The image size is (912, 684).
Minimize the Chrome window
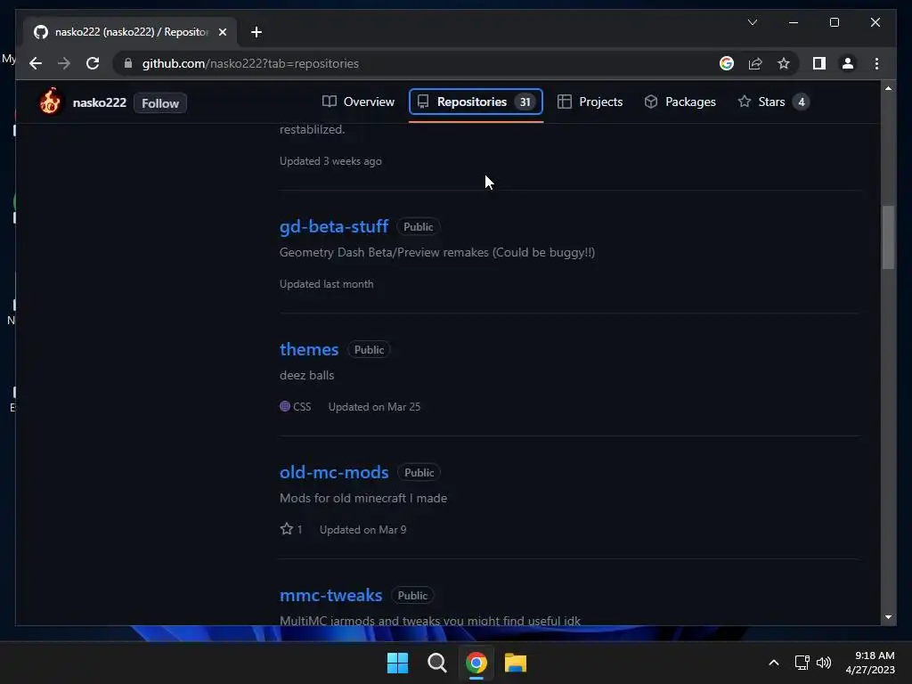[794, 22]
